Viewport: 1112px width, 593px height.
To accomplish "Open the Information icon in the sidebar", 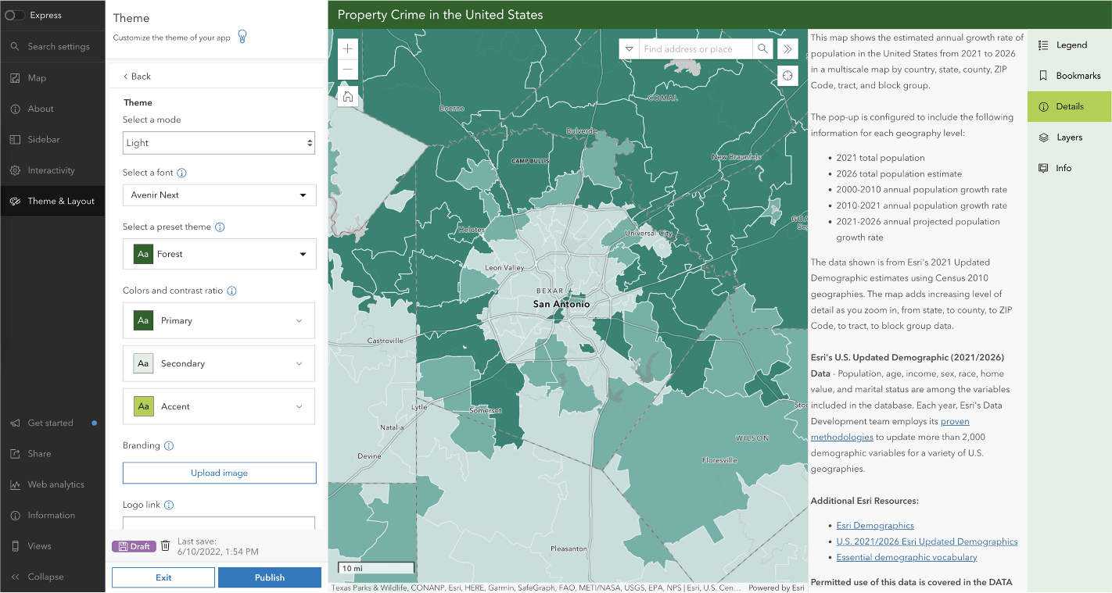I will pos(15,516).
